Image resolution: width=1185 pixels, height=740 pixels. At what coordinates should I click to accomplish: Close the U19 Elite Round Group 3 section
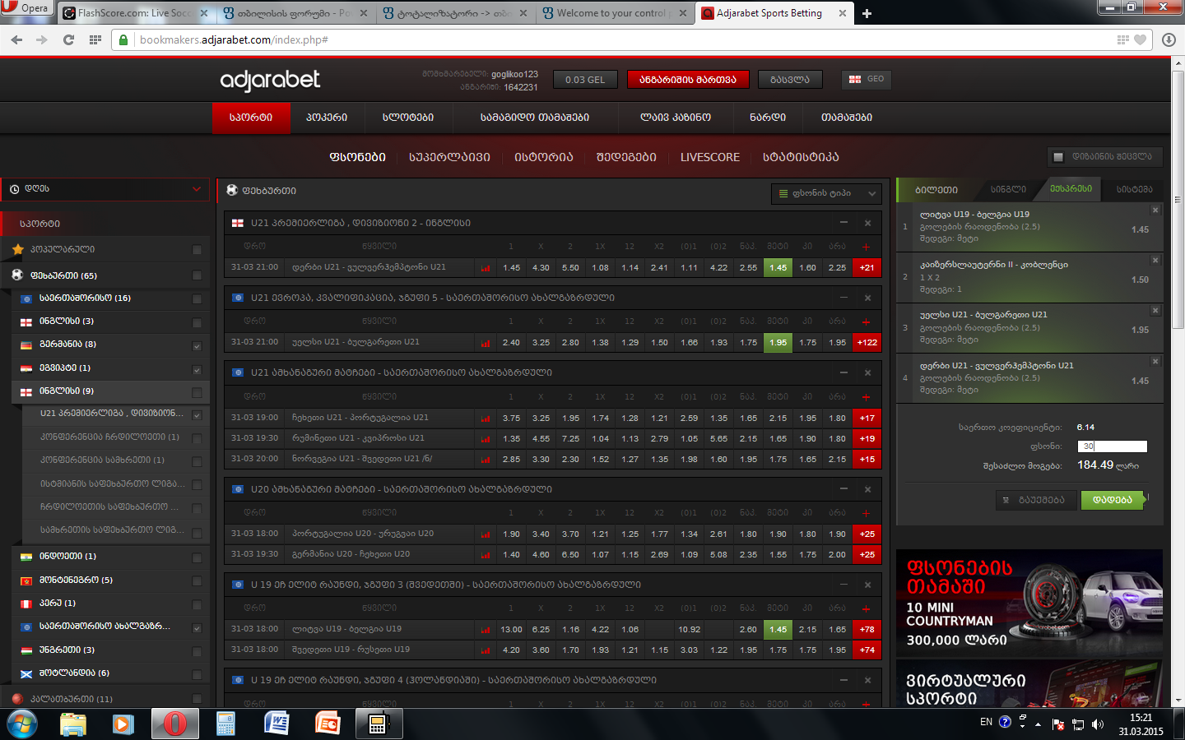pos(867,585)
